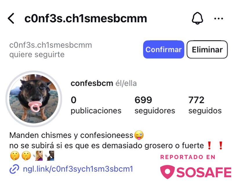Tap the 'Manden chismes y confesioneess' bio text
237x185 pixels.
coord(71,135)
